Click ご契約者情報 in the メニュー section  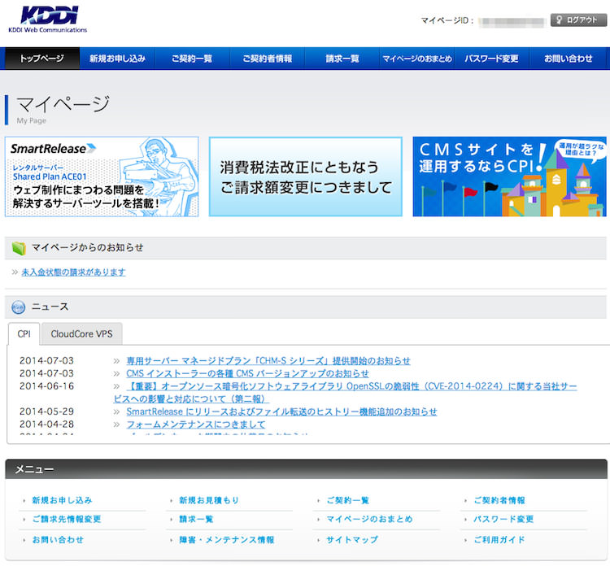[499, 500]
